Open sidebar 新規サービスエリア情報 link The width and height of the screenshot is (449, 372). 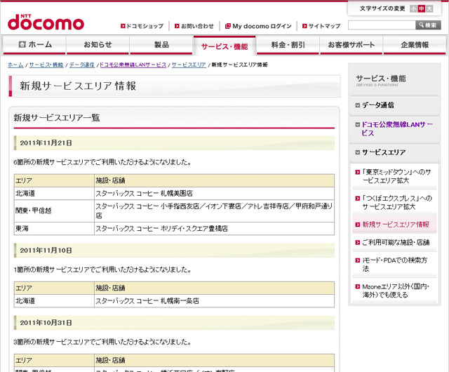pyautogui.click(x=396, y=225)
